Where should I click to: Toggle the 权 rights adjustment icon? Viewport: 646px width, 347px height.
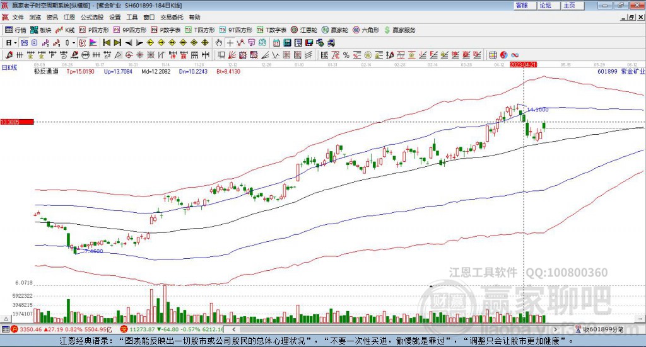coord(82,43)
